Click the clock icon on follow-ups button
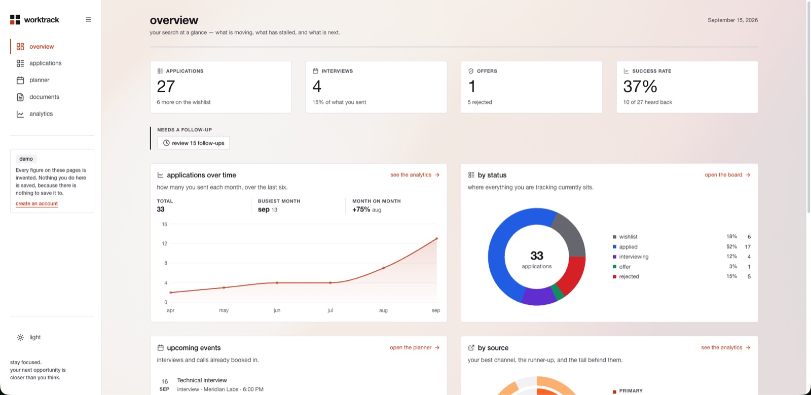The image size is (811, 395). (x=166, y=143)
